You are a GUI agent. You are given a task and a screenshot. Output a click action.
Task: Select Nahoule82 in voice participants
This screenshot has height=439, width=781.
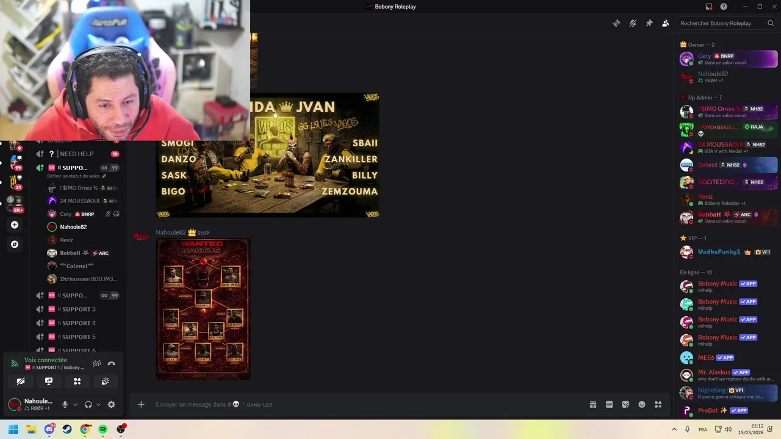(x=82, y=227)
